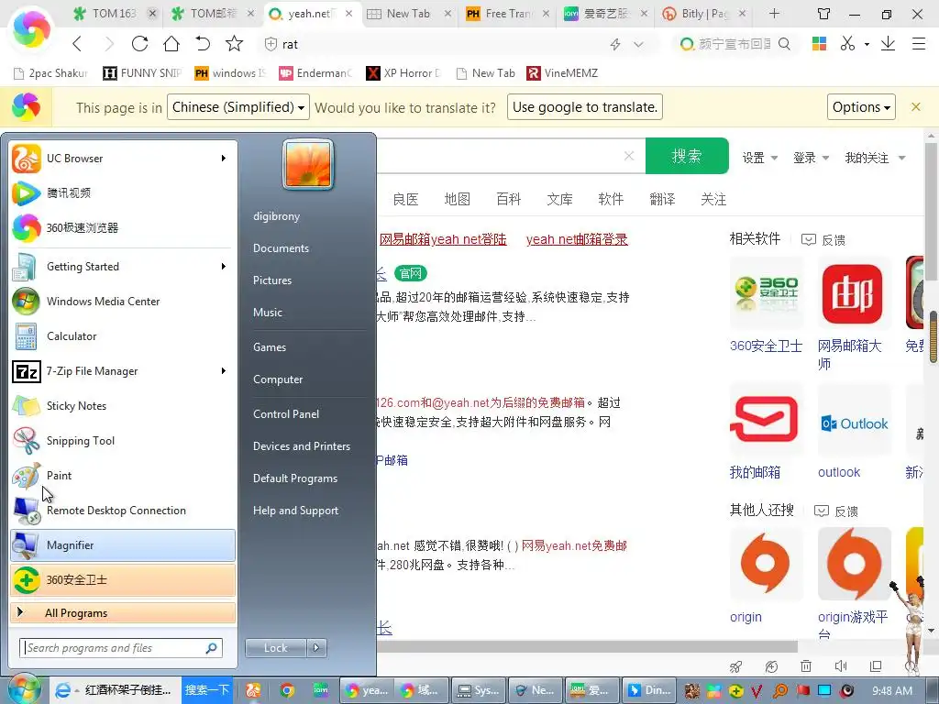The image size is (939, 704).
Task: Open Documents from Start menu
Action: pos(281,247)
